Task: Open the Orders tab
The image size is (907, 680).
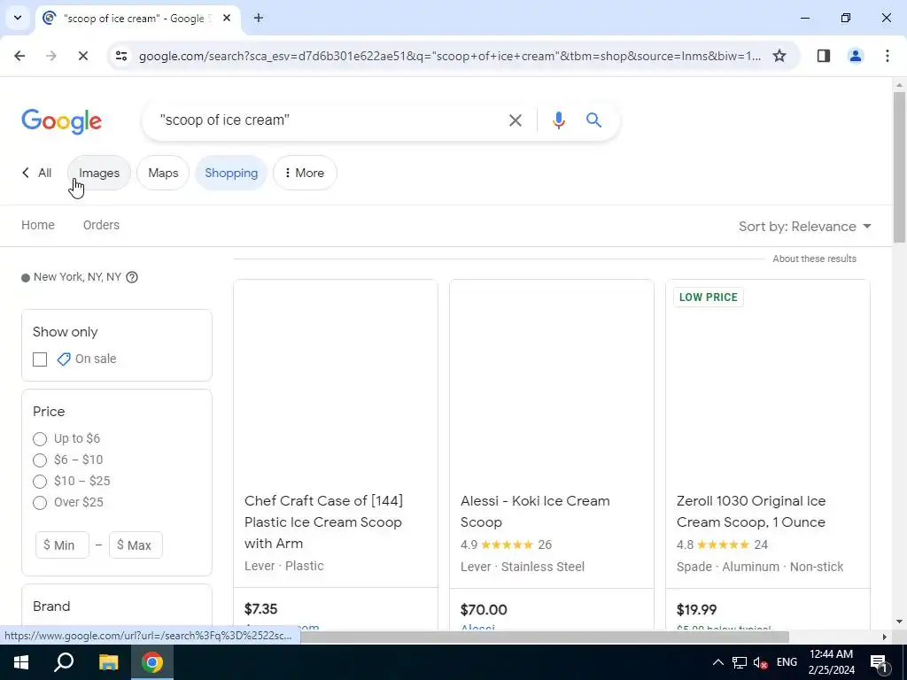Action: click(101, 225)
